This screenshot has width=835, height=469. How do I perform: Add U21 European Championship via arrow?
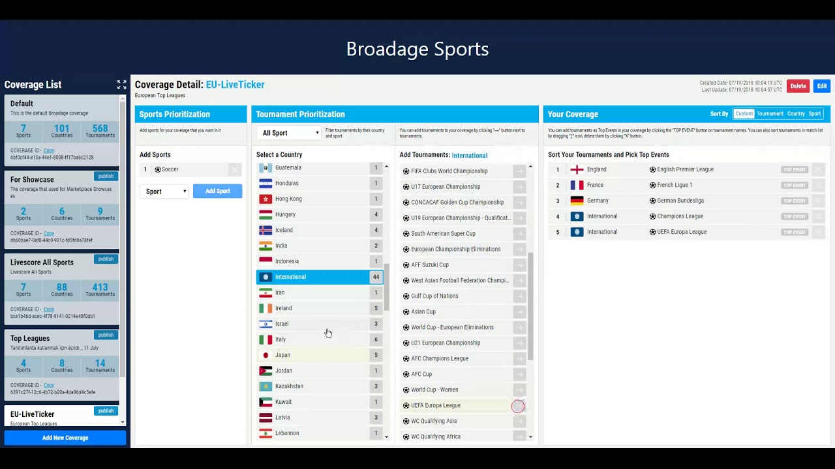point(519,343)
